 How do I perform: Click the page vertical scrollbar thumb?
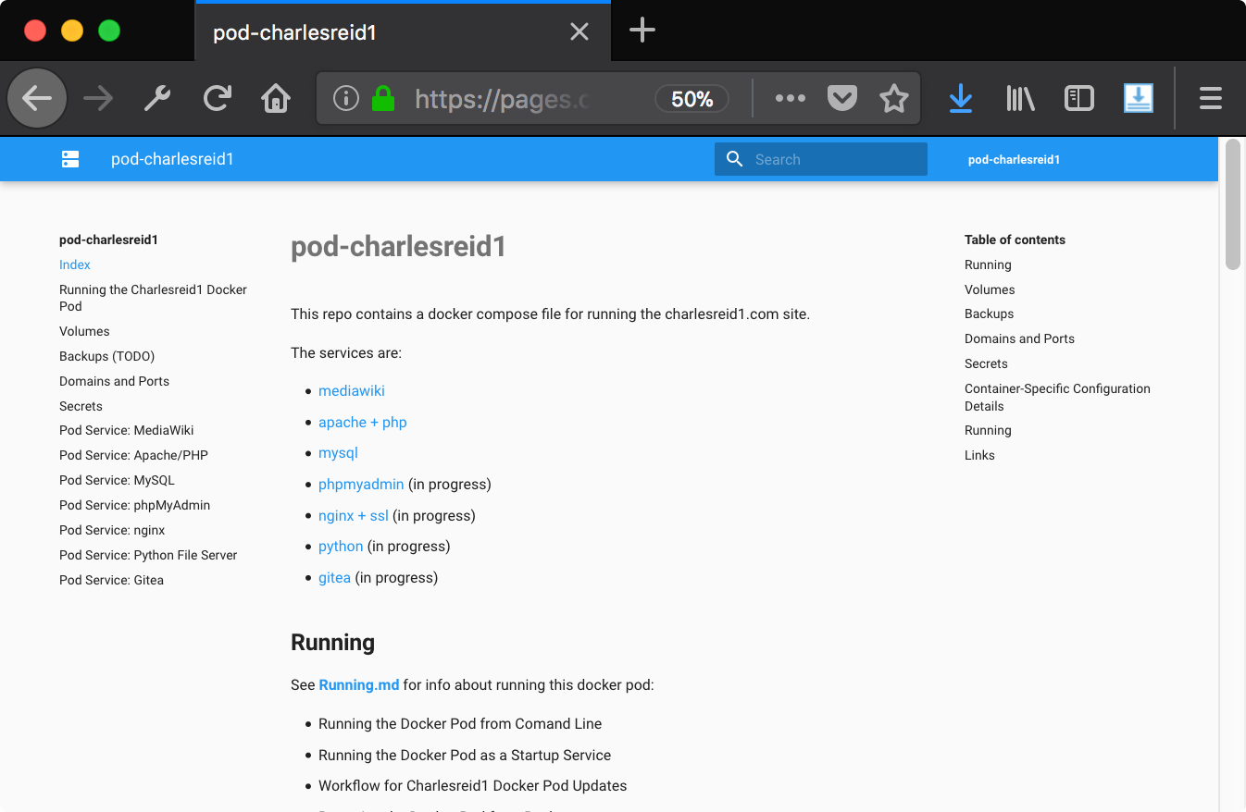1232,205
